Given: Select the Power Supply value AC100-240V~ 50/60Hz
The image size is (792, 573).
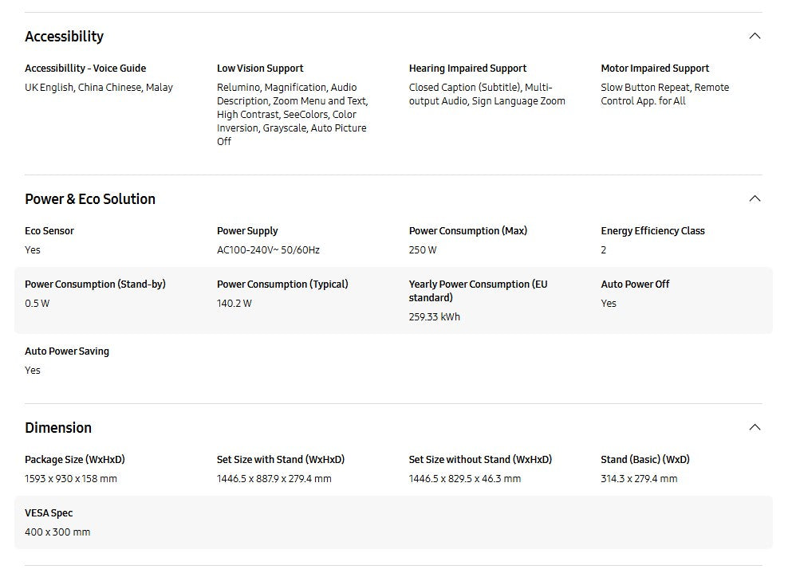Looking at the screenshot, I should pyautogui.click(x=268, y=250).
